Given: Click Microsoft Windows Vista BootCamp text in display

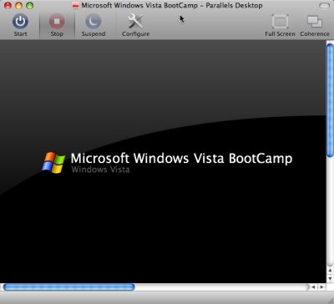Looking at the screenshot, I should pos(181,159).
